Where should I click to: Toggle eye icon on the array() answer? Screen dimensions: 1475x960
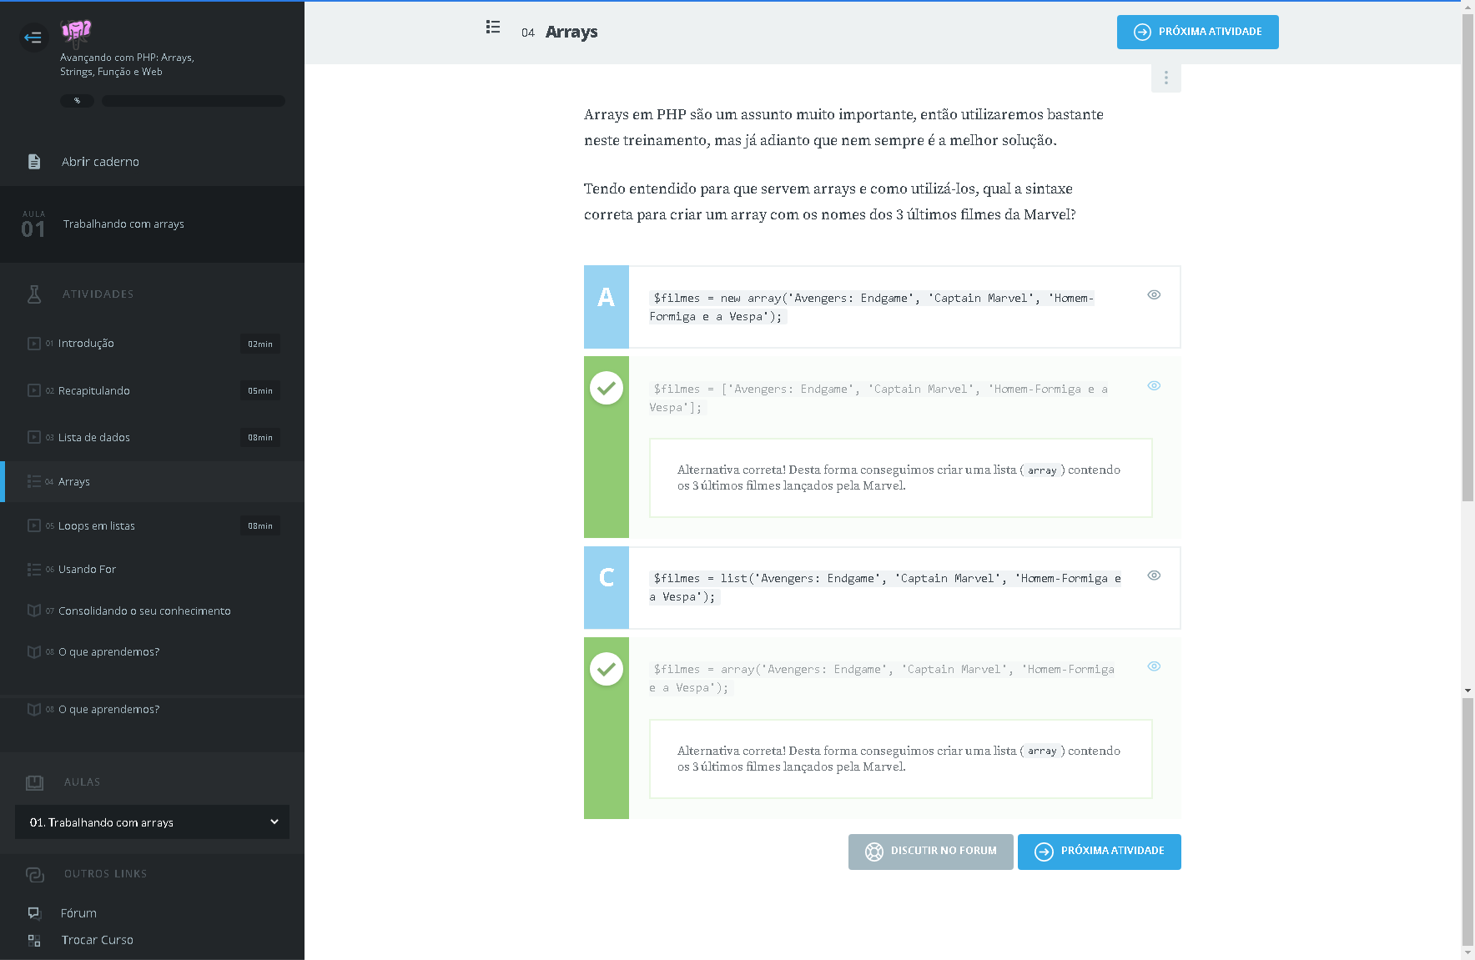pyautogui.click(x=1154, y=666)
